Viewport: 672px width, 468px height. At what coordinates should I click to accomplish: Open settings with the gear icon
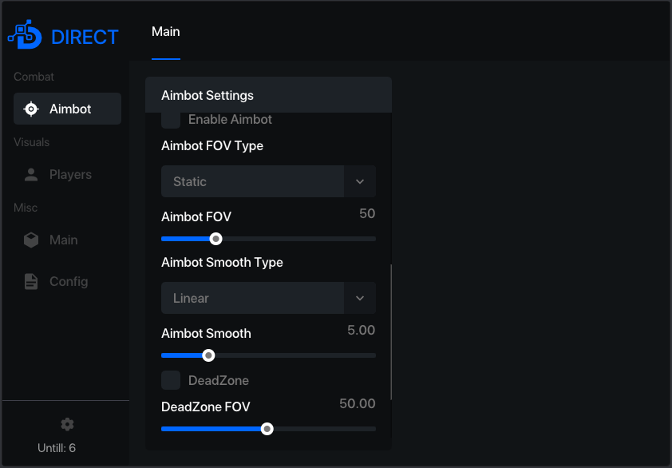67,424
